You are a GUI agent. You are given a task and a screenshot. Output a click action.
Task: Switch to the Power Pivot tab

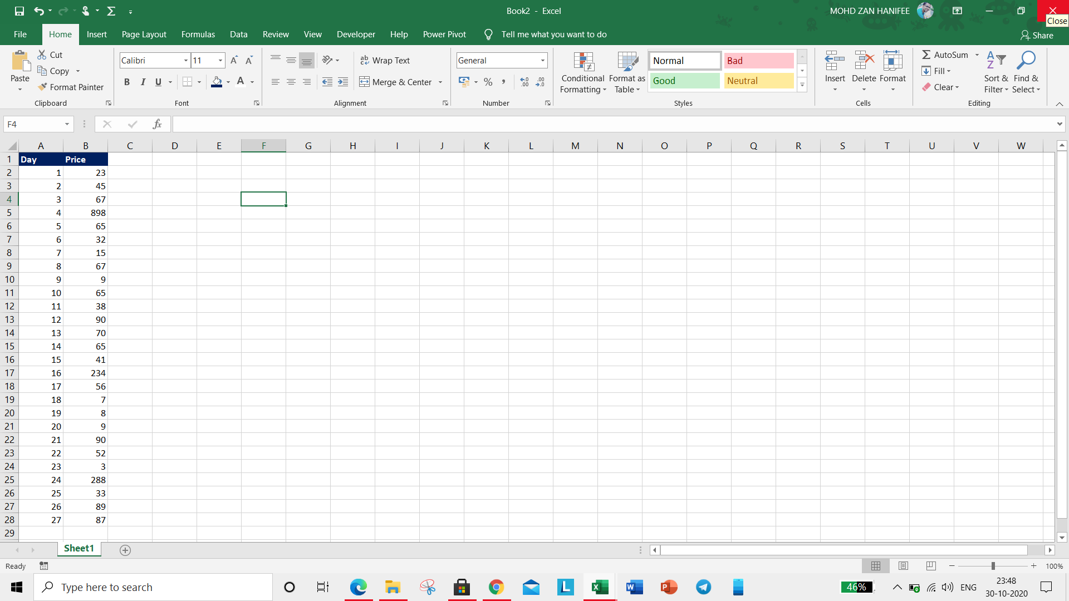pyautogui.click(x=444, y=35)
